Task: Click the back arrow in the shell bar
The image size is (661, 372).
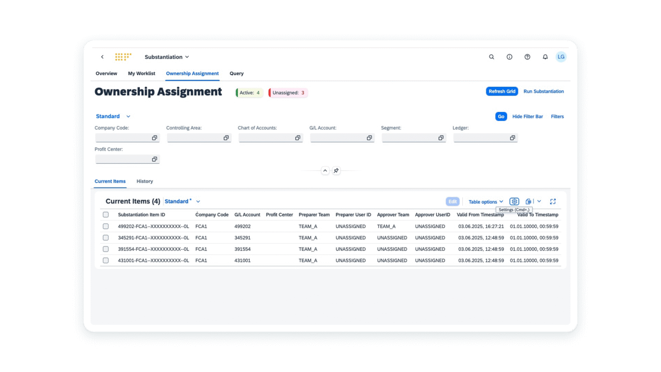Action: 102,57
